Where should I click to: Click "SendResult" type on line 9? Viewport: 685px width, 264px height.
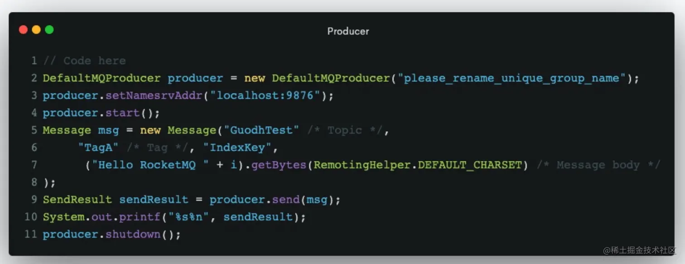pyautogui.click(x=77, y=200)
